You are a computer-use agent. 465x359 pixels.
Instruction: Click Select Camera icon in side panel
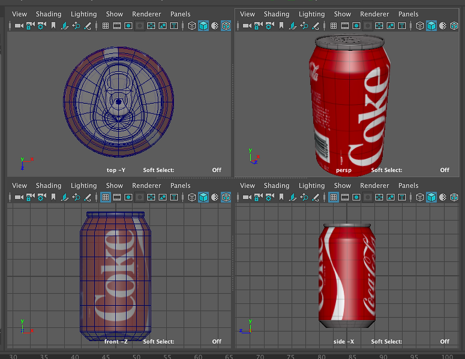click(x=247, y=197)
